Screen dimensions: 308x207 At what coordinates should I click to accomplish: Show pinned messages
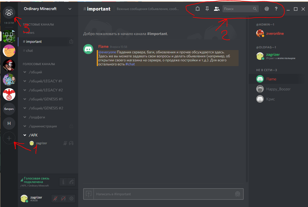(x=207, y=9)
